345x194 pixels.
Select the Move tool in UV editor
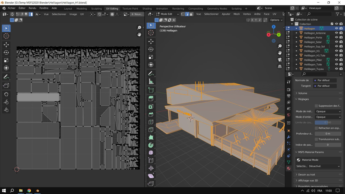point(6,45)
